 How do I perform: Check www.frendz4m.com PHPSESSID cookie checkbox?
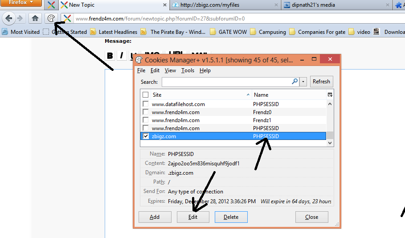pyautogui.click(x=146, y=128)
